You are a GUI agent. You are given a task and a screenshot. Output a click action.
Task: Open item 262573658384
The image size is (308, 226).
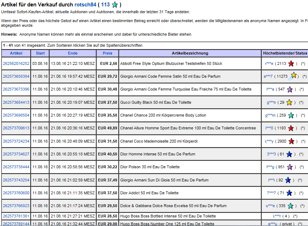tap(16, 76)
